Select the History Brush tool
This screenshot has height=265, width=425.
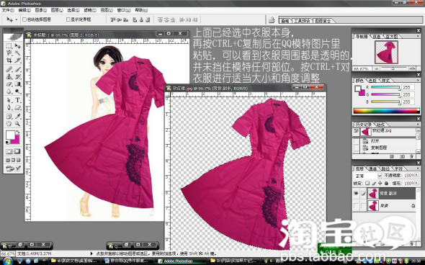(x=17, y=76)
